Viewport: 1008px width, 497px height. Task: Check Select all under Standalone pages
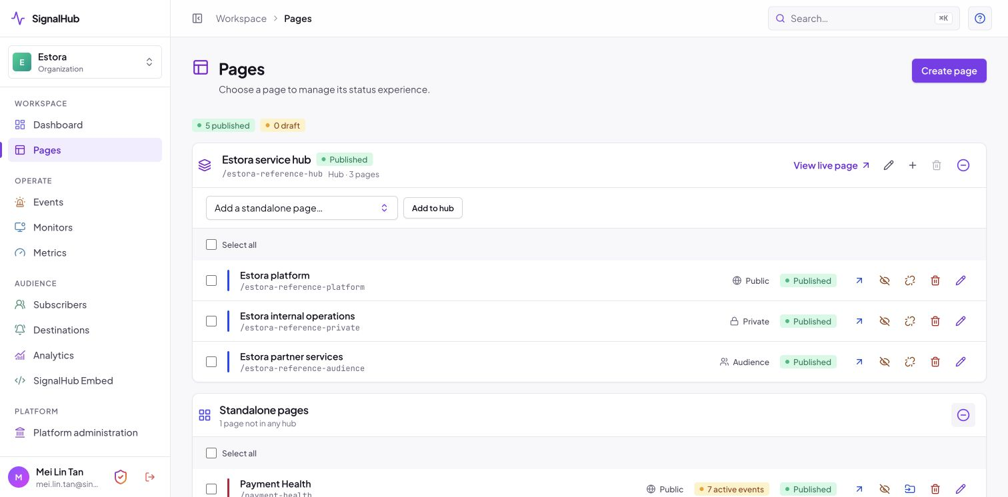click(211, 453)
